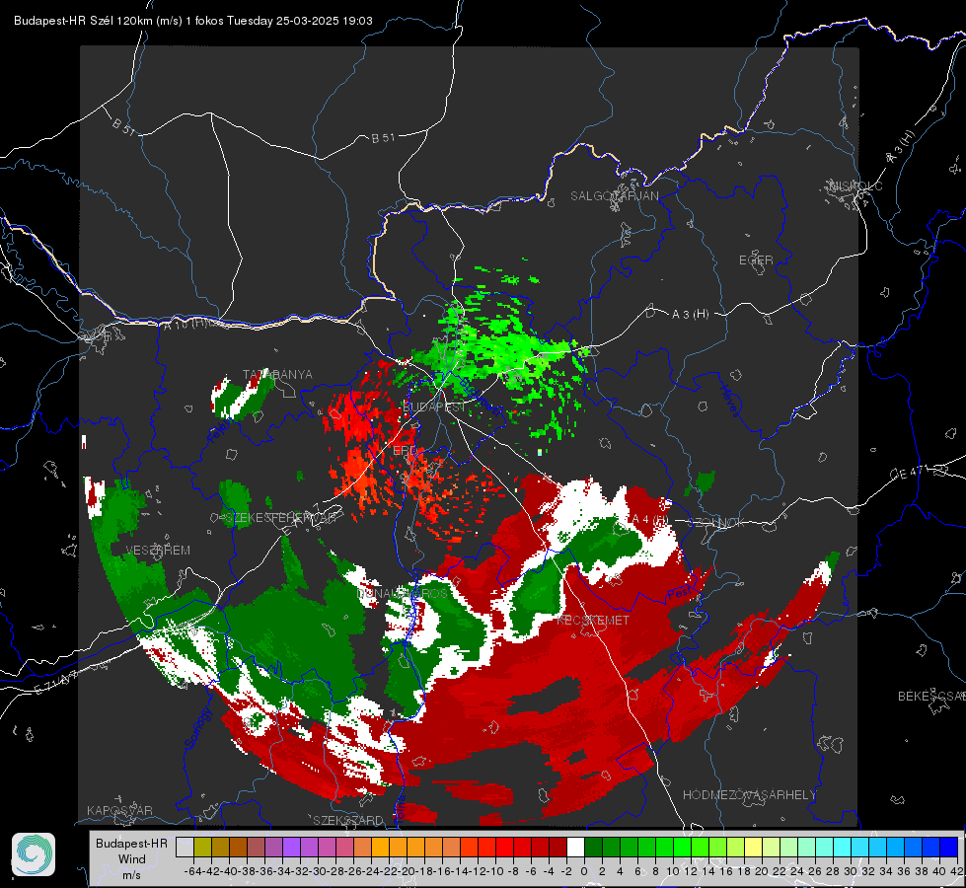Click the legend value '-64'
The image size is (966, 888).
(x=193, y=871)
